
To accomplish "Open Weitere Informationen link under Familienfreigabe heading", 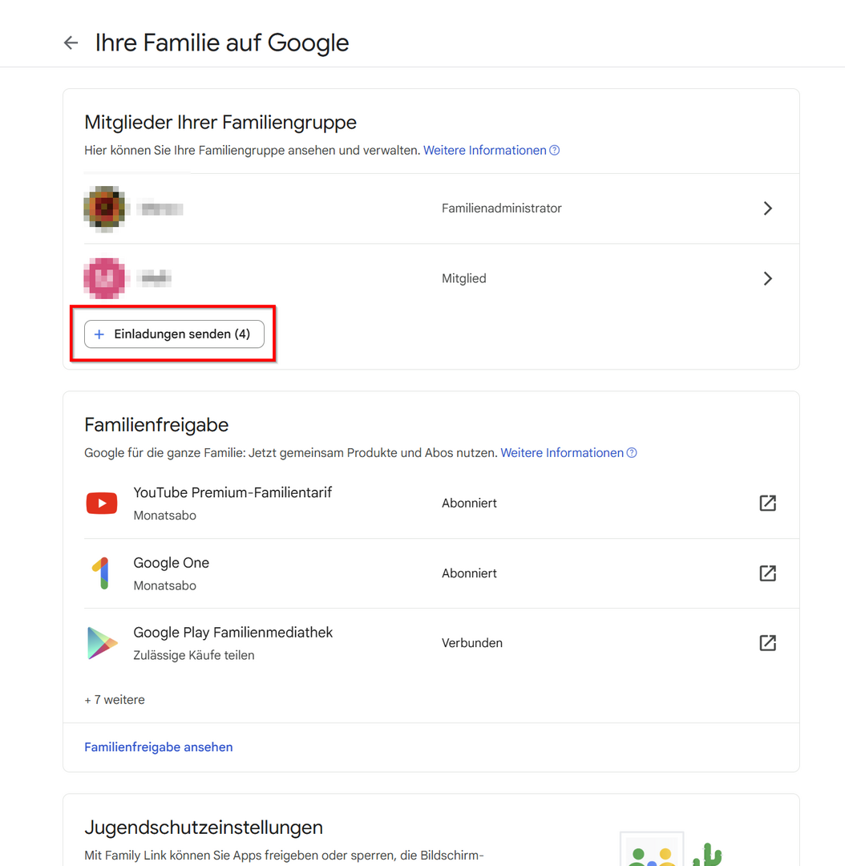I will 561,453.
